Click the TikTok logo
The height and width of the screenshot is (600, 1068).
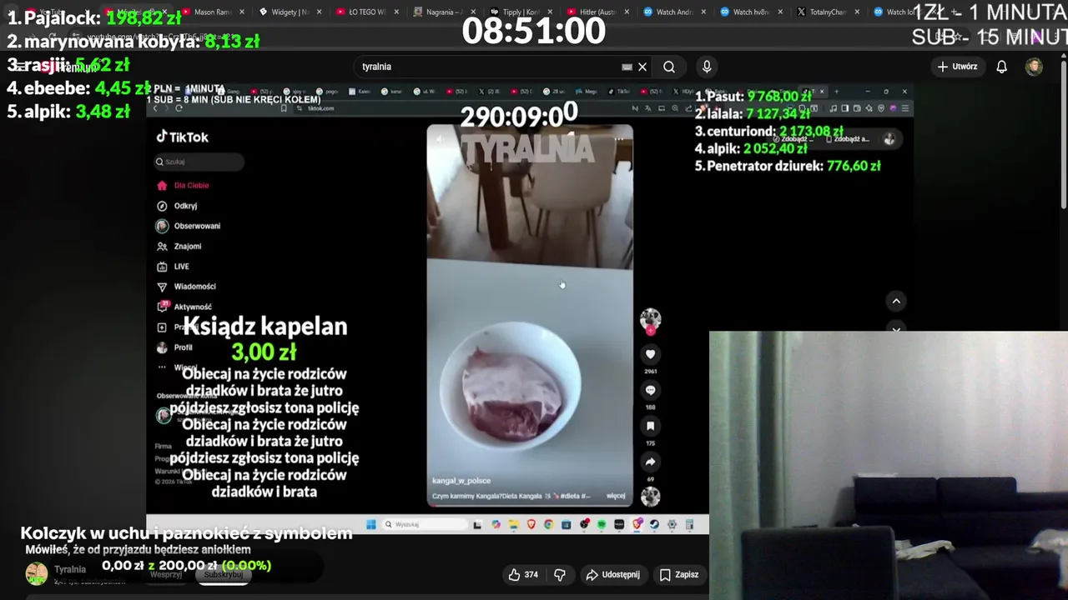point(183,137)
